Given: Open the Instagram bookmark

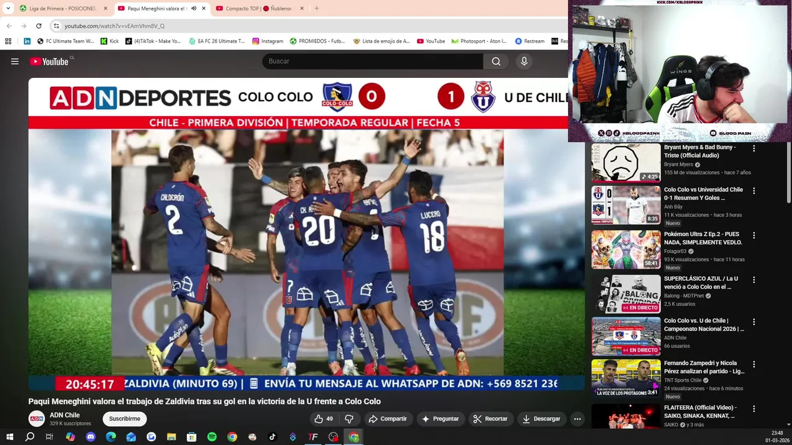Looking at the screenshot, I should click(267, 41).
